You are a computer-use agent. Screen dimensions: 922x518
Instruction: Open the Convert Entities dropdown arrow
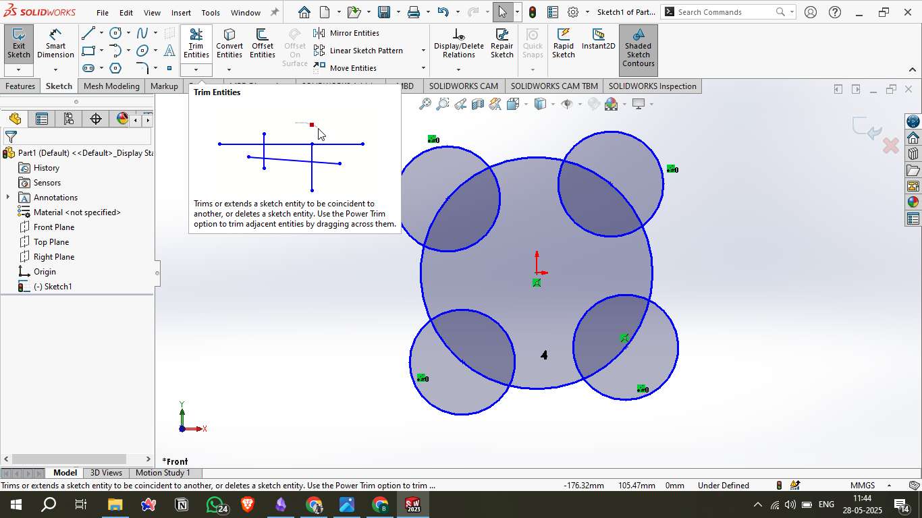tap(229, 69)
